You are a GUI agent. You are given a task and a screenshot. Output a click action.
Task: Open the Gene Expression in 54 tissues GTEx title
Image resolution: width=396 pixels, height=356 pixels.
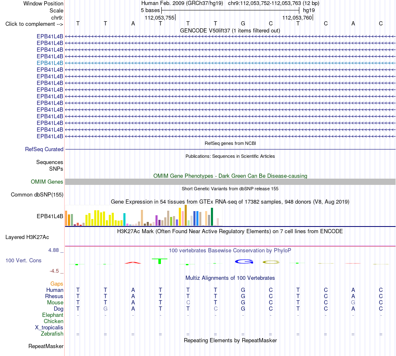[230, 202]
